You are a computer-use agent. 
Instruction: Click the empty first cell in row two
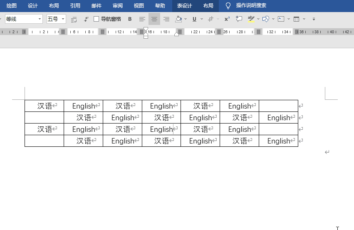(44, 118)
